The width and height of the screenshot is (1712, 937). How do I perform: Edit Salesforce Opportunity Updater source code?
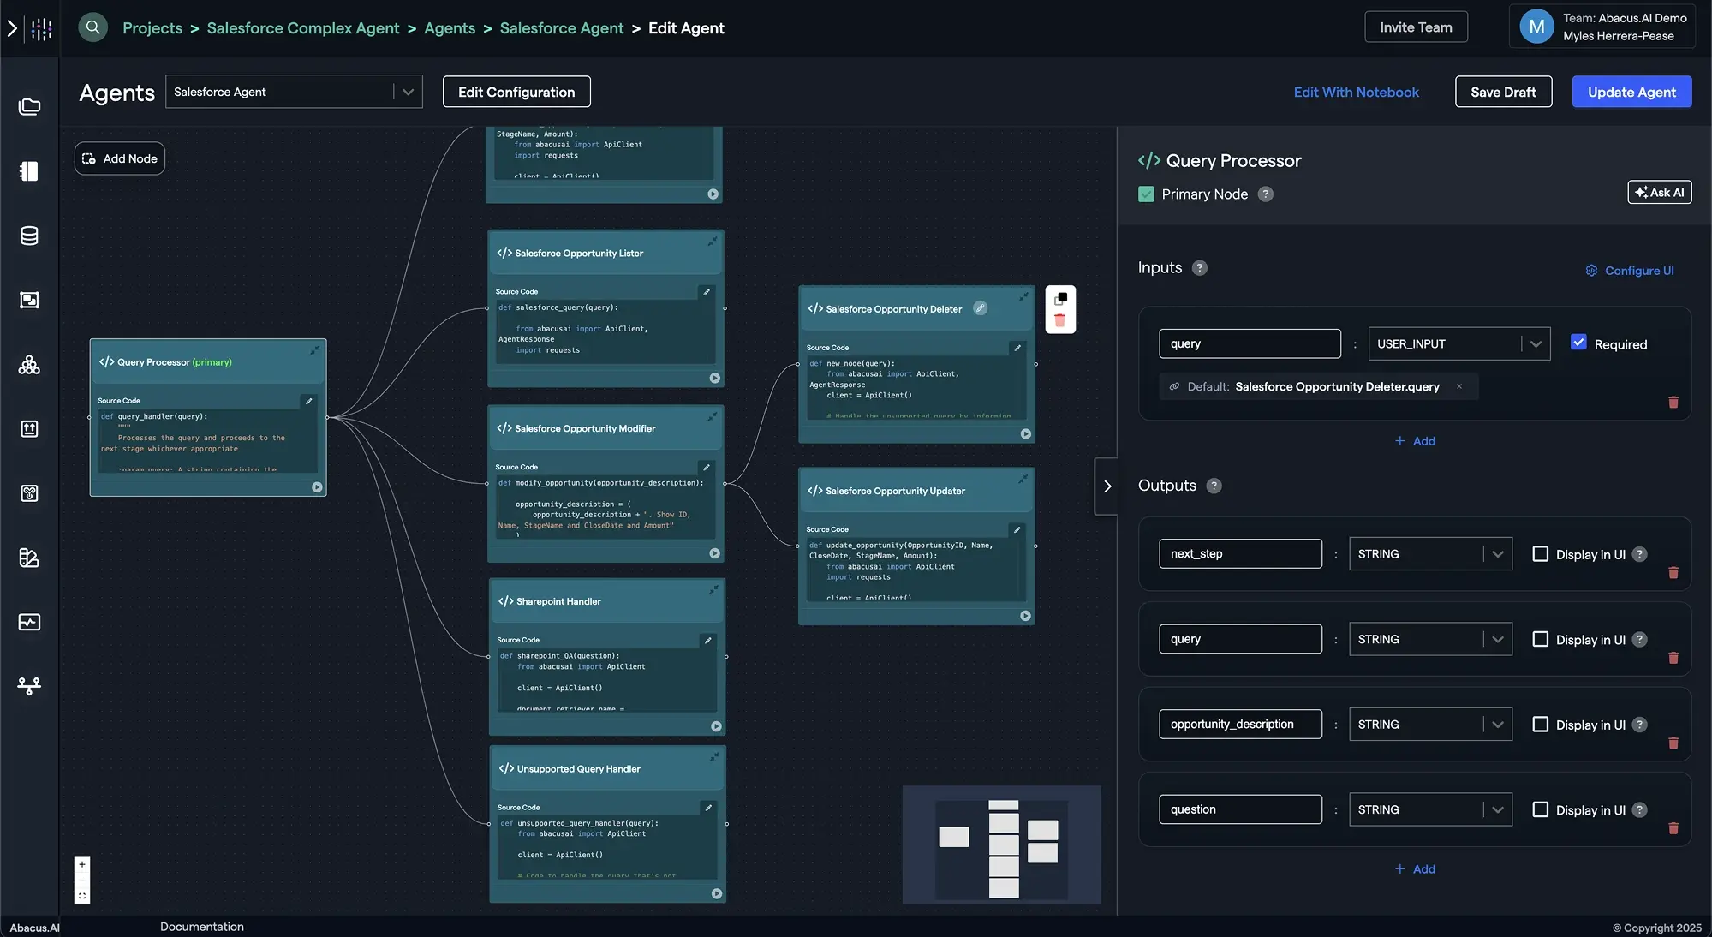tap(1017, 530)
